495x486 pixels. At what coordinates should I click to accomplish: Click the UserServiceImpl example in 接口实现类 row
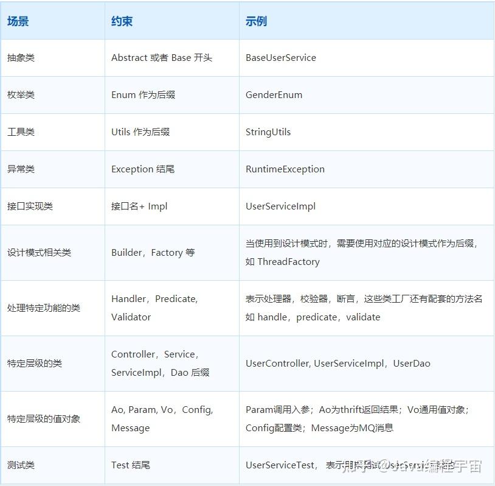point(280,206)
